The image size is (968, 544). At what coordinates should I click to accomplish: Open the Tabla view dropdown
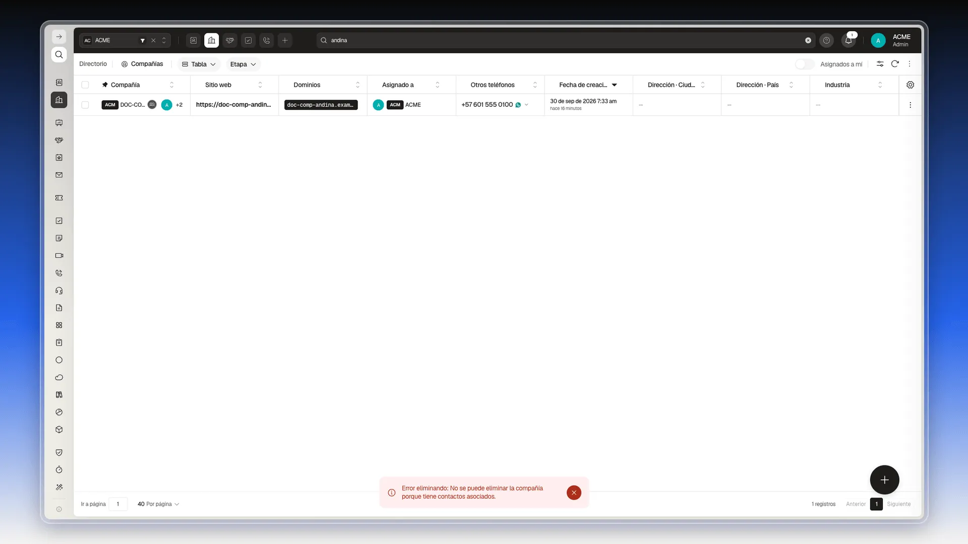199,64
